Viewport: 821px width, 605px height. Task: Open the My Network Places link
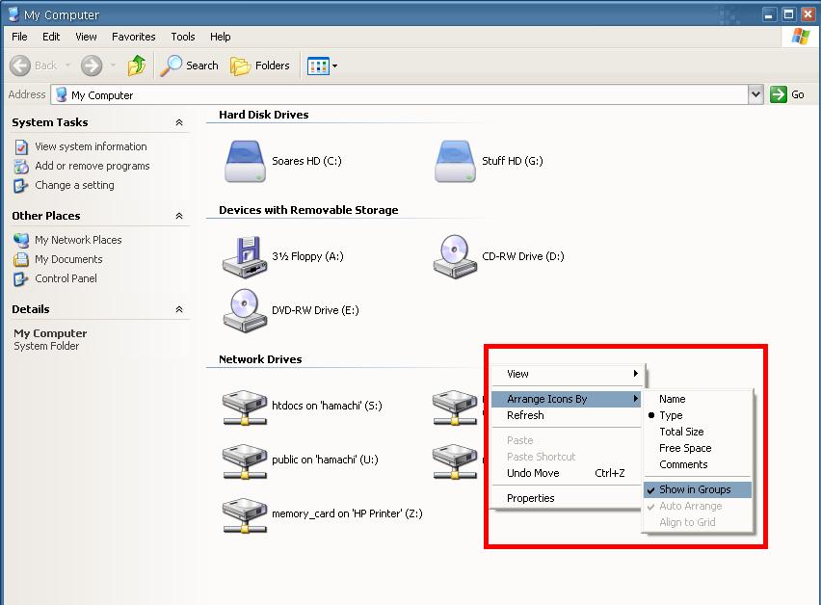coord(78,240)
